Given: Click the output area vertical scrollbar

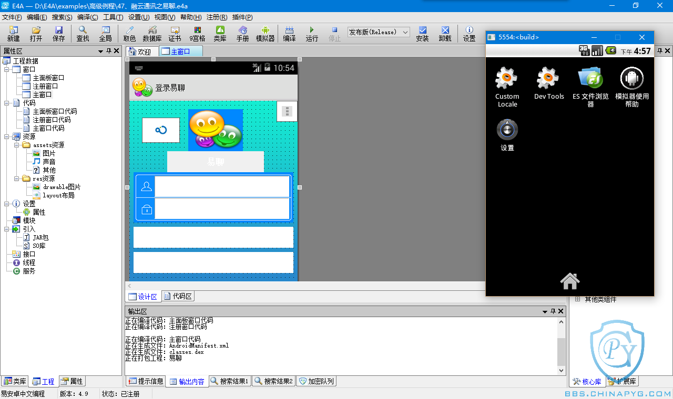Looking at the screenshot, I should [x=561, y=346].
